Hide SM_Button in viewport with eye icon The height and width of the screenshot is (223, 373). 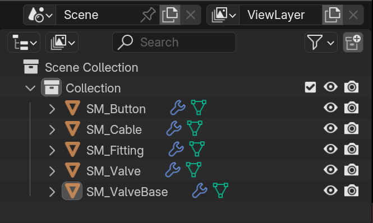click(331, 108)
